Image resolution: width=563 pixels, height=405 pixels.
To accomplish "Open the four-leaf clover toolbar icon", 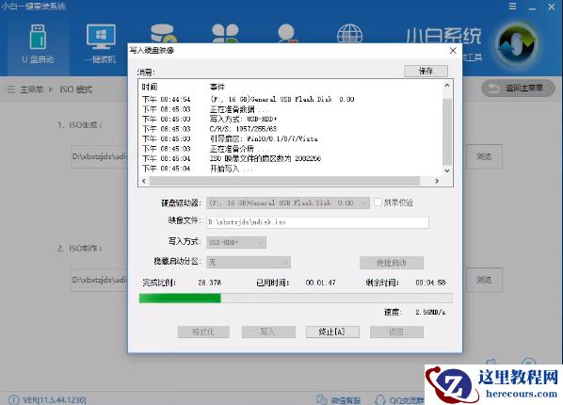I will [225, 33].
